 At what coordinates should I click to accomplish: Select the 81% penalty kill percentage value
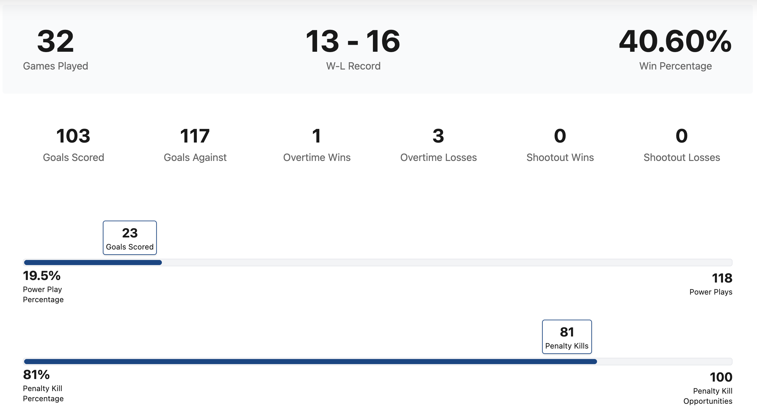(x=36, y=375)
